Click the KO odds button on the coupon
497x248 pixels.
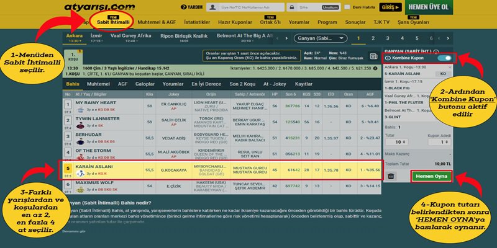443,74
